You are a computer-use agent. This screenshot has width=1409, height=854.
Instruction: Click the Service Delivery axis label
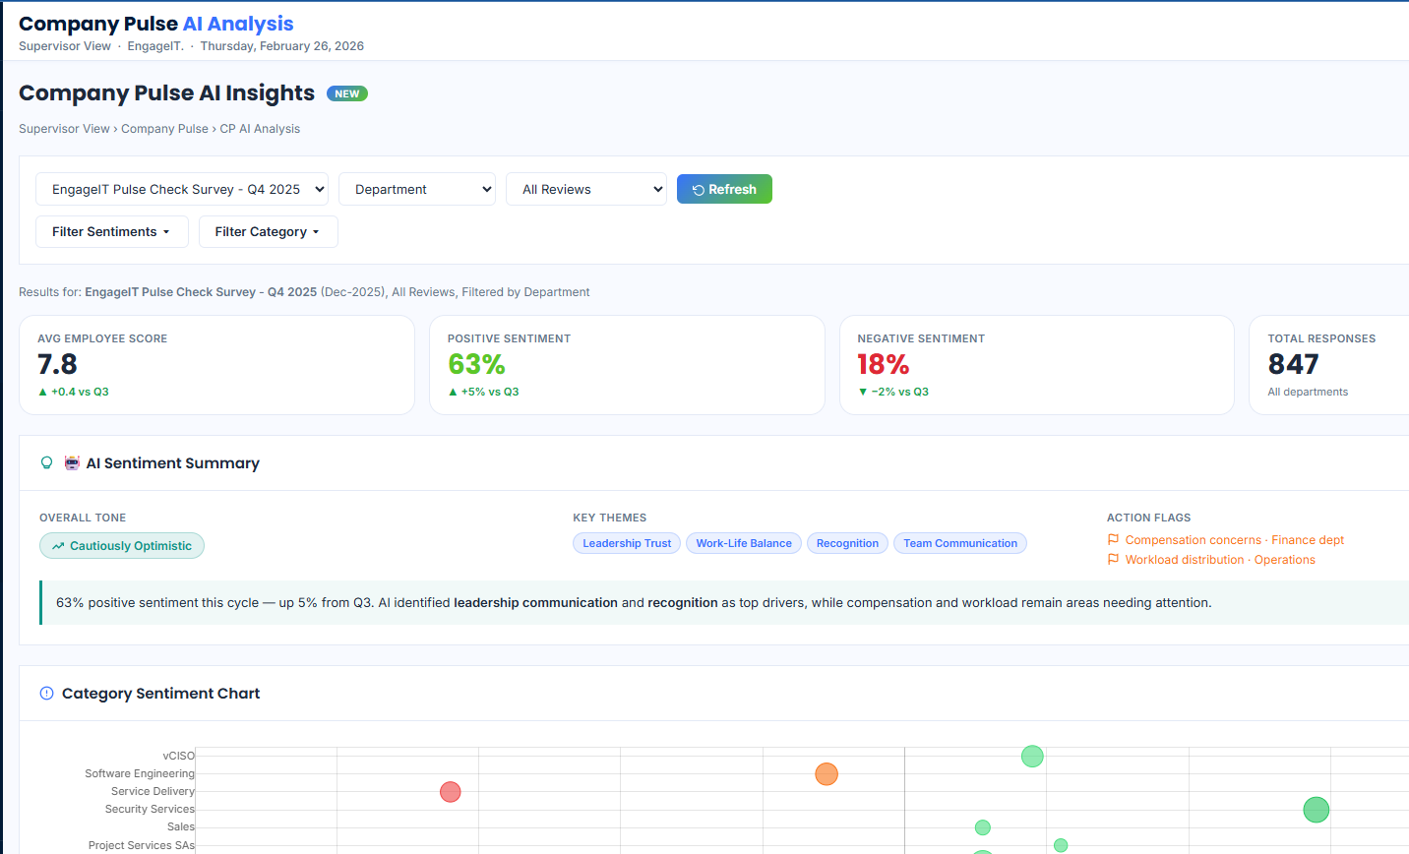tap(153, 791)
